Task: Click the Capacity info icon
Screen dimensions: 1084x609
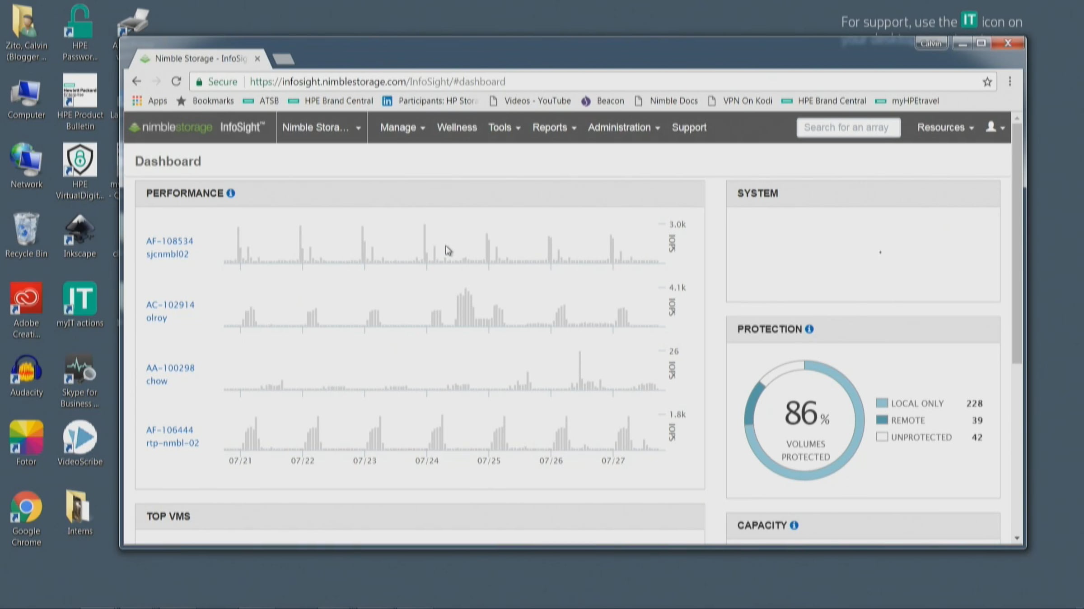Action: tap(794, 525)
